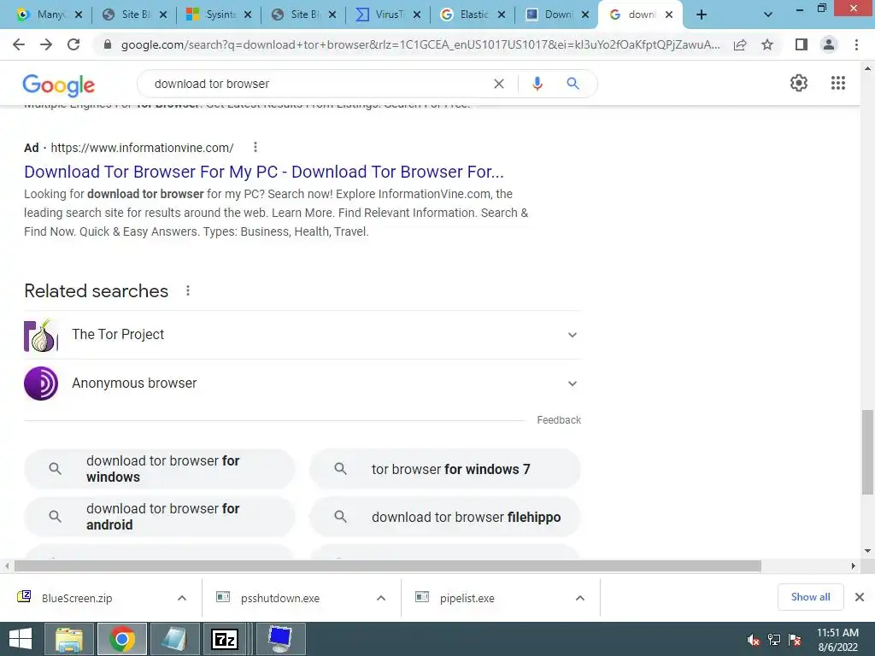Viewport: 875px width, 656px height.
Task: Open the Chrome profile avatar menu
Action: [829, 44]
